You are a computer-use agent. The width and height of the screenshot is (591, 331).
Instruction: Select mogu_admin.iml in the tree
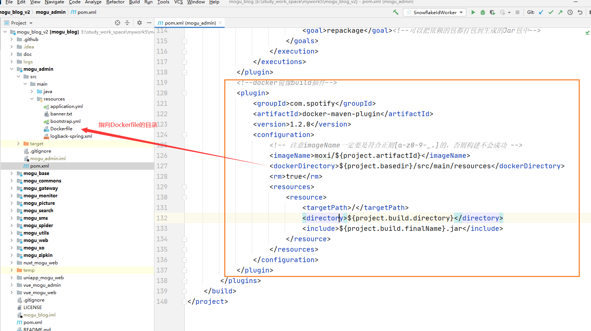point(48,158)
